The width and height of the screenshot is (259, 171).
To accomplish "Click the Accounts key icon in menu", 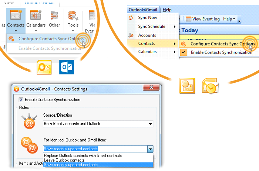I will (131, 35).
